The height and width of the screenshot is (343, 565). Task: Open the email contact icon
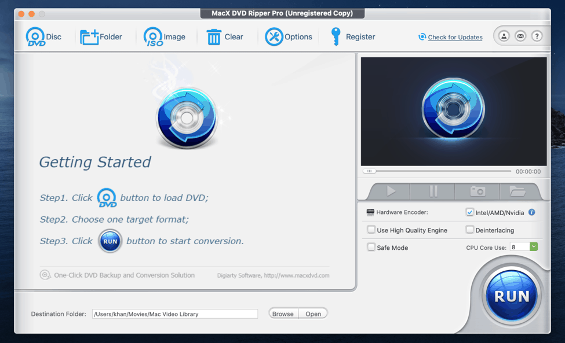pos(520,35)
